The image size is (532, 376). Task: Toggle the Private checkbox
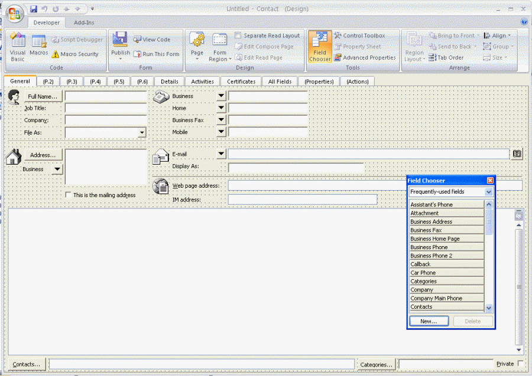(x=520, y=364)
